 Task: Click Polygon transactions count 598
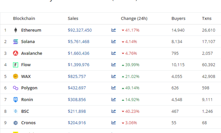click(205, 88)
